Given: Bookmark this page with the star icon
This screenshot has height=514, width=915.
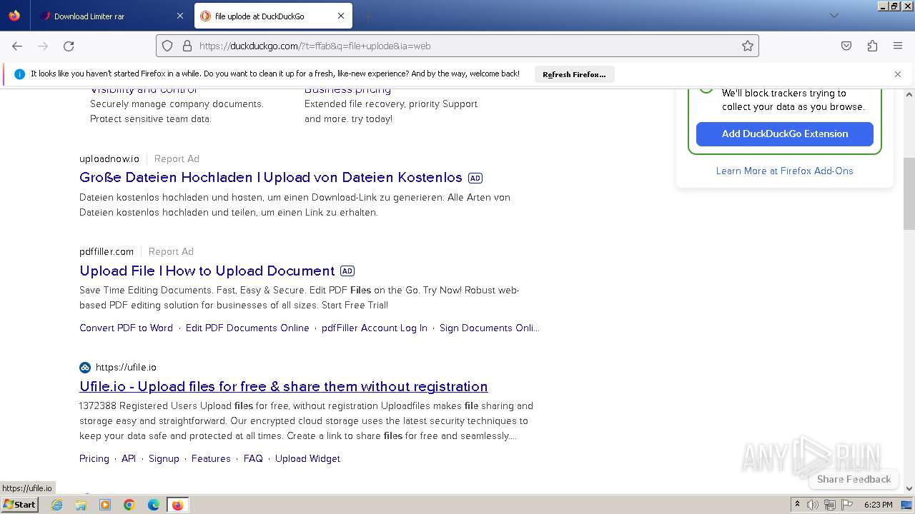Looking at the screenshot, I should [748, 46].
